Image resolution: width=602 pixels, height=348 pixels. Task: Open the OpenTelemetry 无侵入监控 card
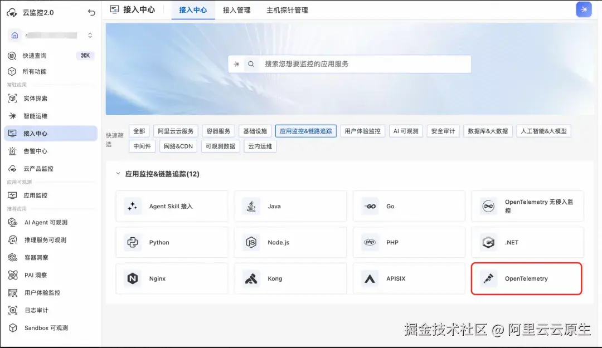point(527,207)
